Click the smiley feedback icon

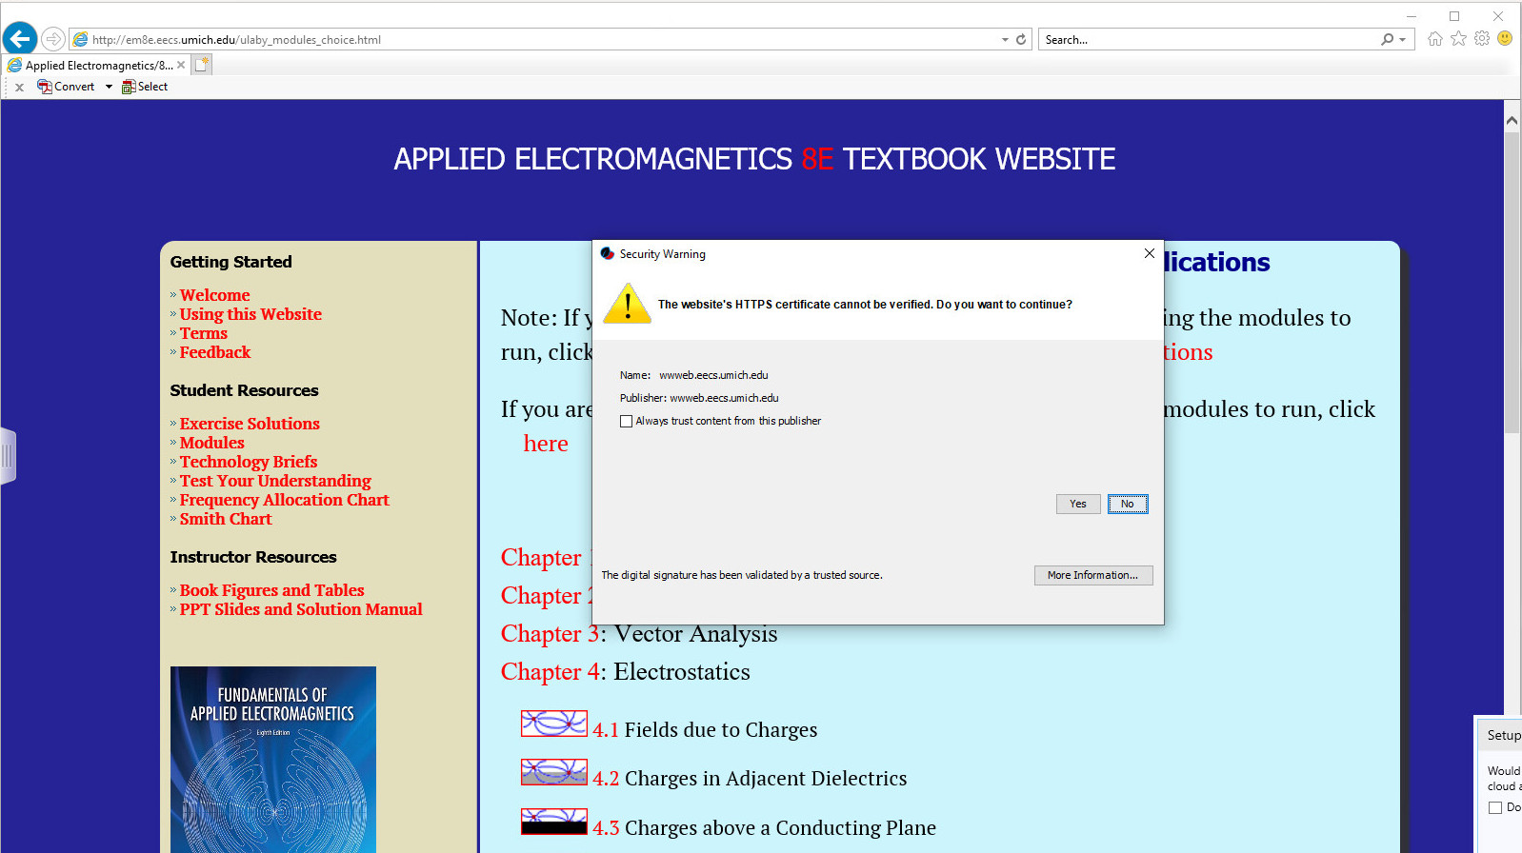click(x=1505, y=39)
